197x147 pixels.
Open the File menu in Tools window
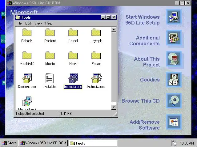tap(19, 23)
